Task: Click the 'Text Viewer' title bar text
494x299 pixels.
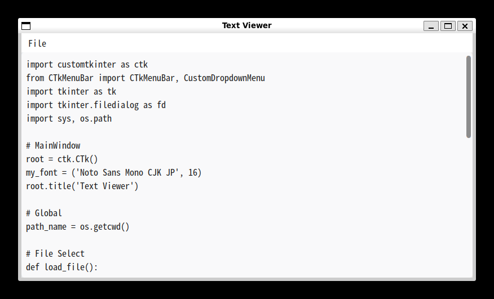Action: click(246, 25)
